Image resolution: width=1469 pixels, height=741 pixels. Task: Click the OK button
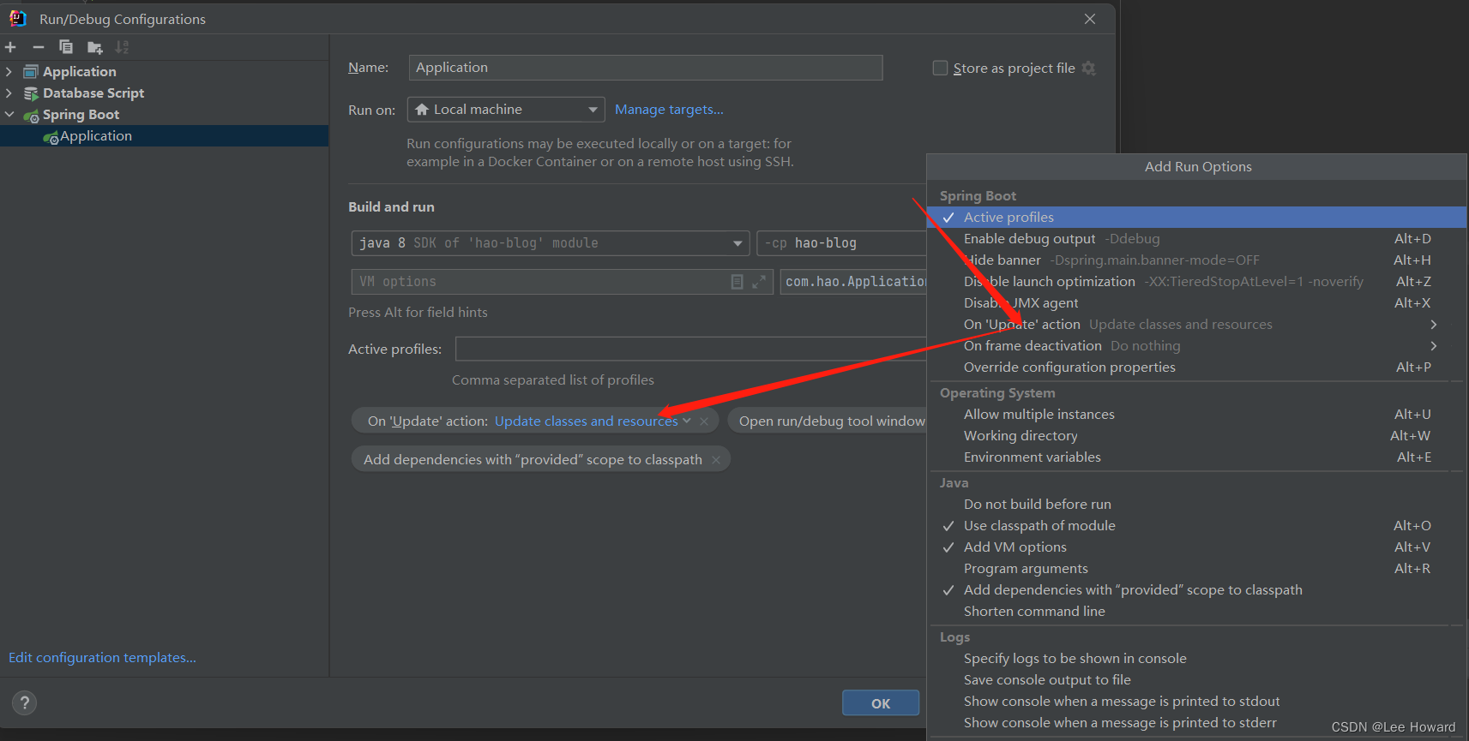point(881,703)
